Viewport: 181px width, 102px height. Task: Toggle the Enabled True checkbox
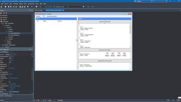pos(10,58)
